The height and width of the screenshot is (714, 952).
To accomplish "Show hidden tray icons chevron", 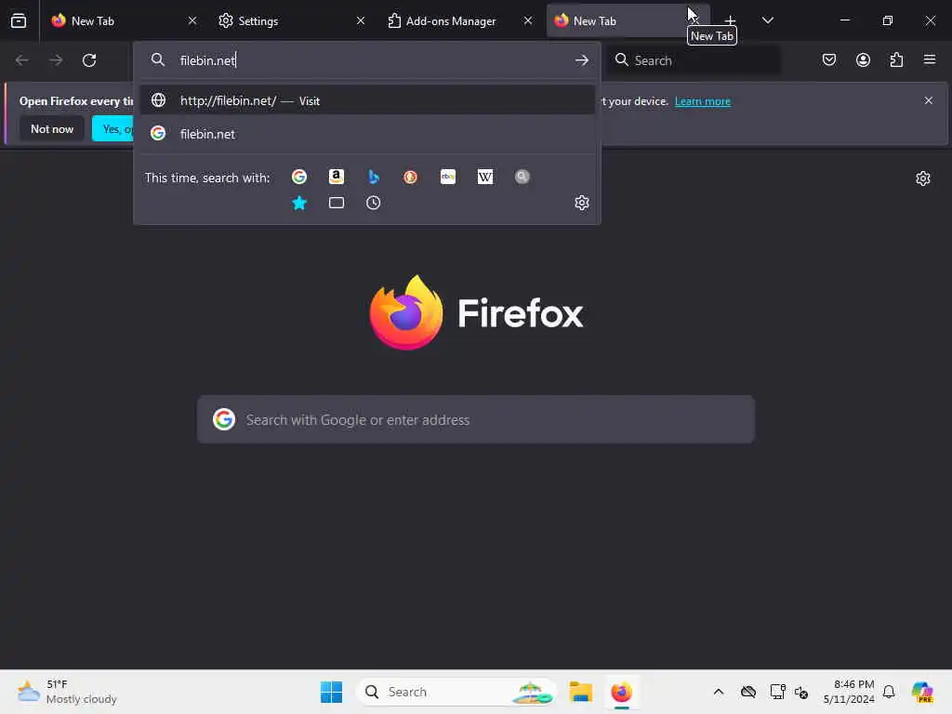I will [719, 692].
